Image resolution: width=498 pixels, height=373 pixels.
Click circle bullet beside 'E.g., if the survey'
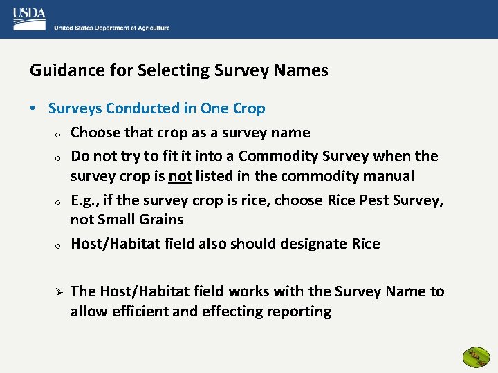click(57, 202)
